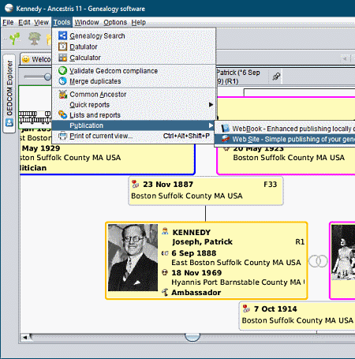Viewport: 355px width, 359px height.
Task: Click the Hyannis Port Barnstable County place
Action: [238, 282]
